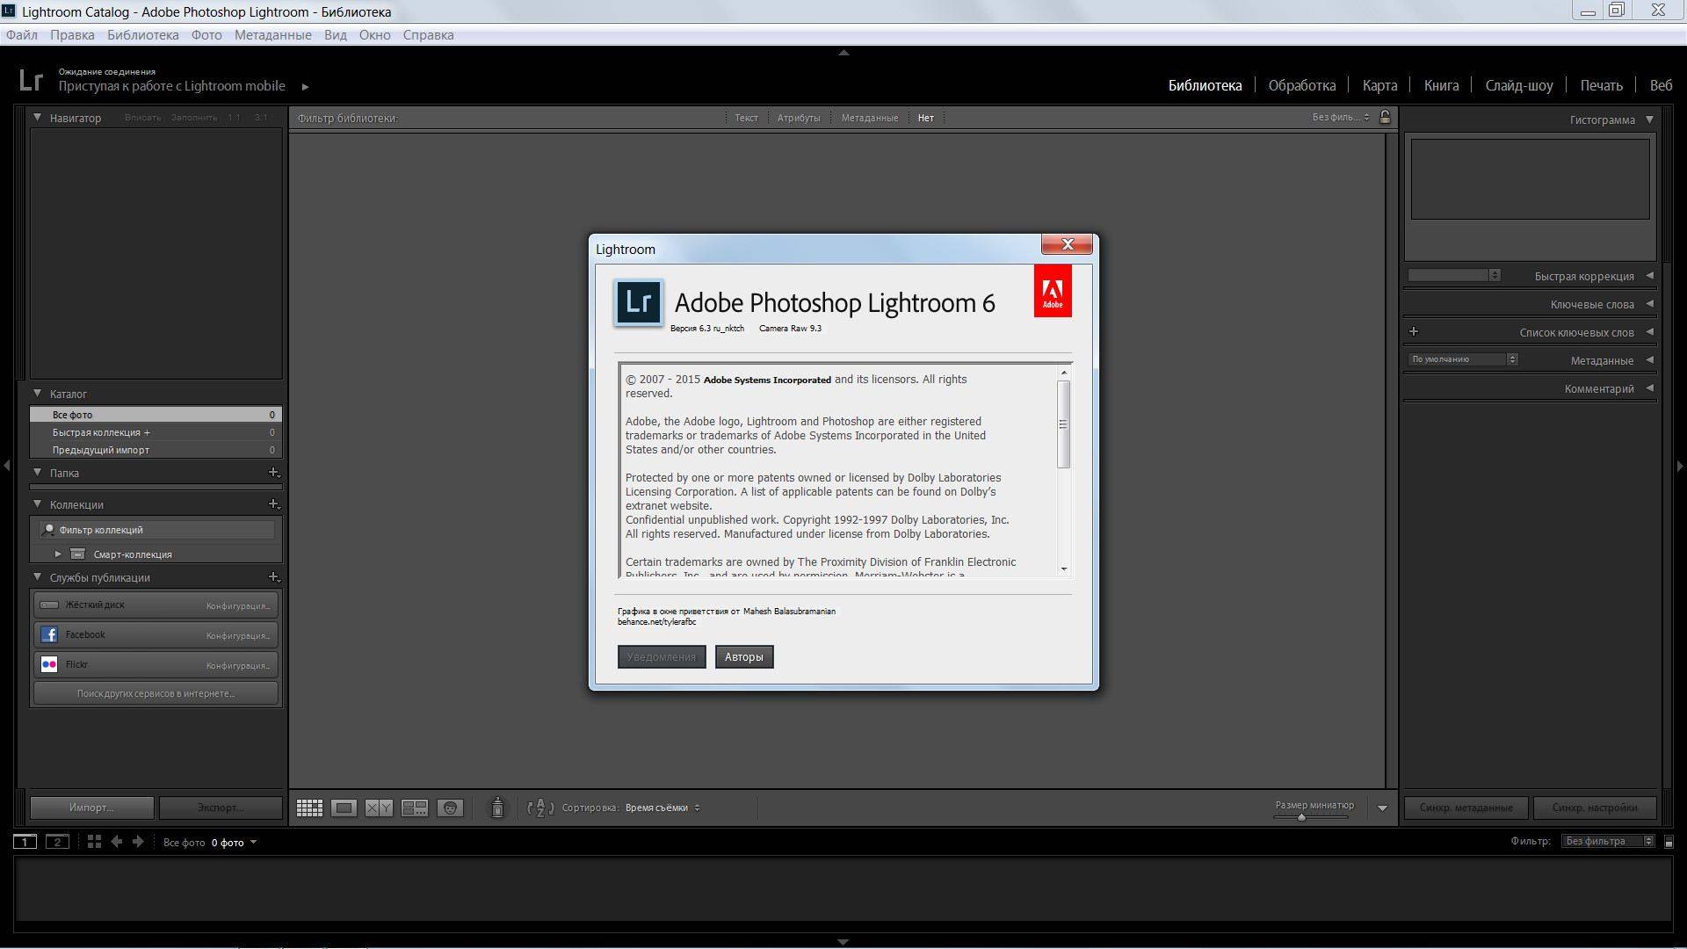The image size is (1687, 949).
Task: Expand the Keywording panel
Action: pos(1649,303)
